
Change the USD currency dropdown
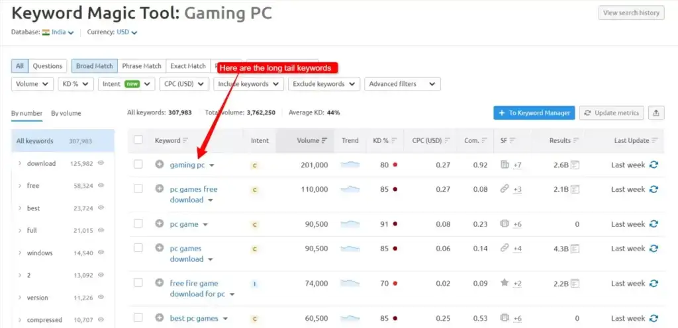point(126,32)
